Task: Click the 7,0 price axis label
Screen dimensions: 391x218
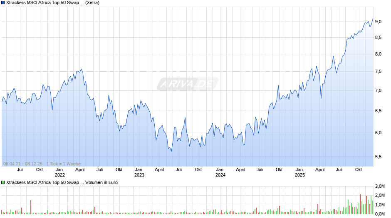Action: [x=378, y=91]
